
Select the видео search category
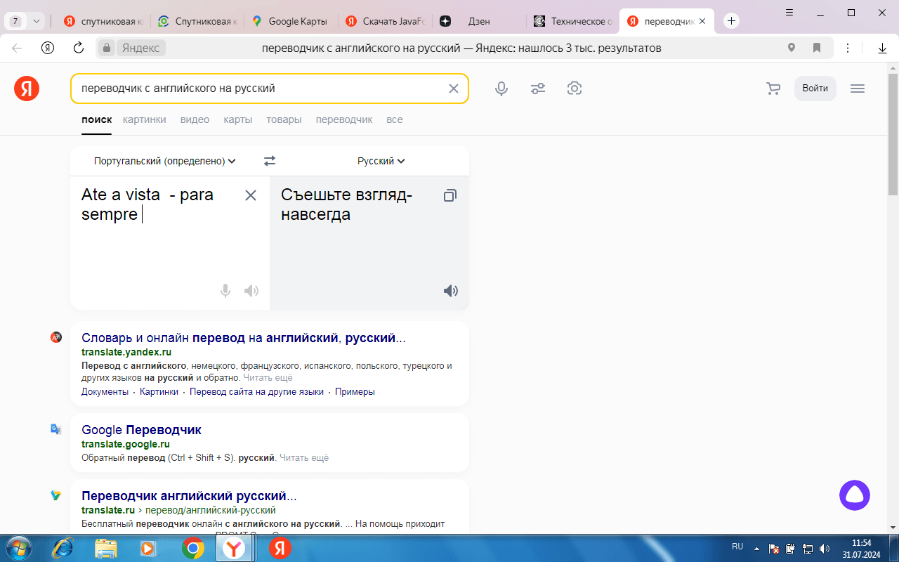pyautogui.click(x=195, y=119)
